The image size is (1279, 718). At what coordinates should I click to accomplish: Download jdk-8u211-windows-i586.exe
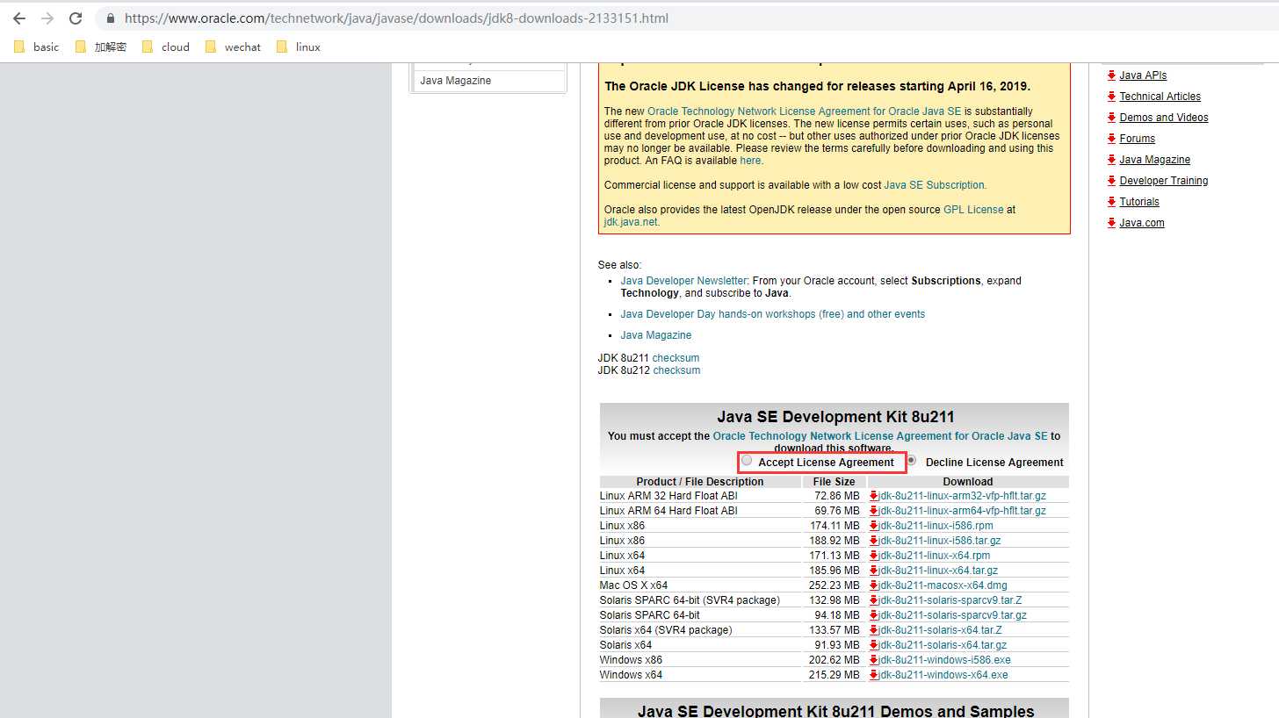point(945,660)
